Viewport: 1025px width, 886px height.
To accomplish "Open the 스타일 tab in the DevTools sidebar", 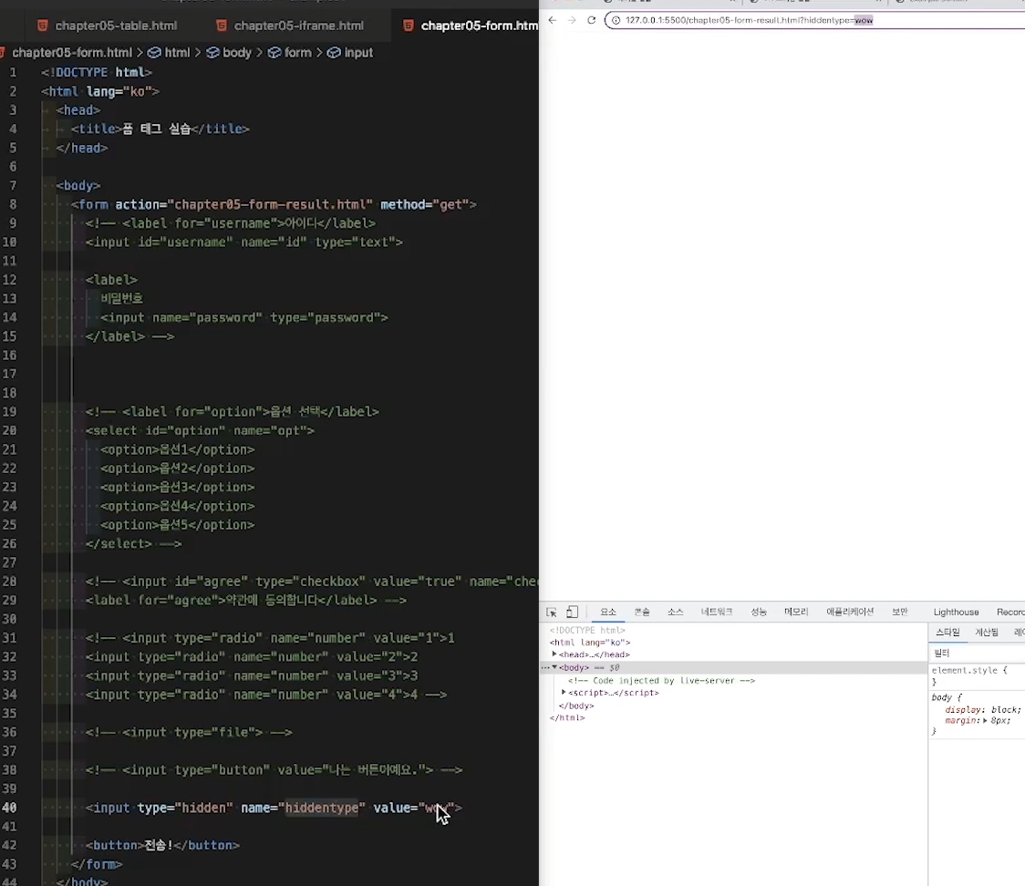I will pyautogui.click(x=947, y=633).
